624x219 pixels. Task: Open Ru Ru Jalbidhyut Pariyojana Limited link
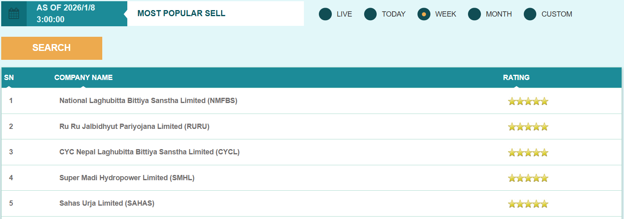click(134, 126)
